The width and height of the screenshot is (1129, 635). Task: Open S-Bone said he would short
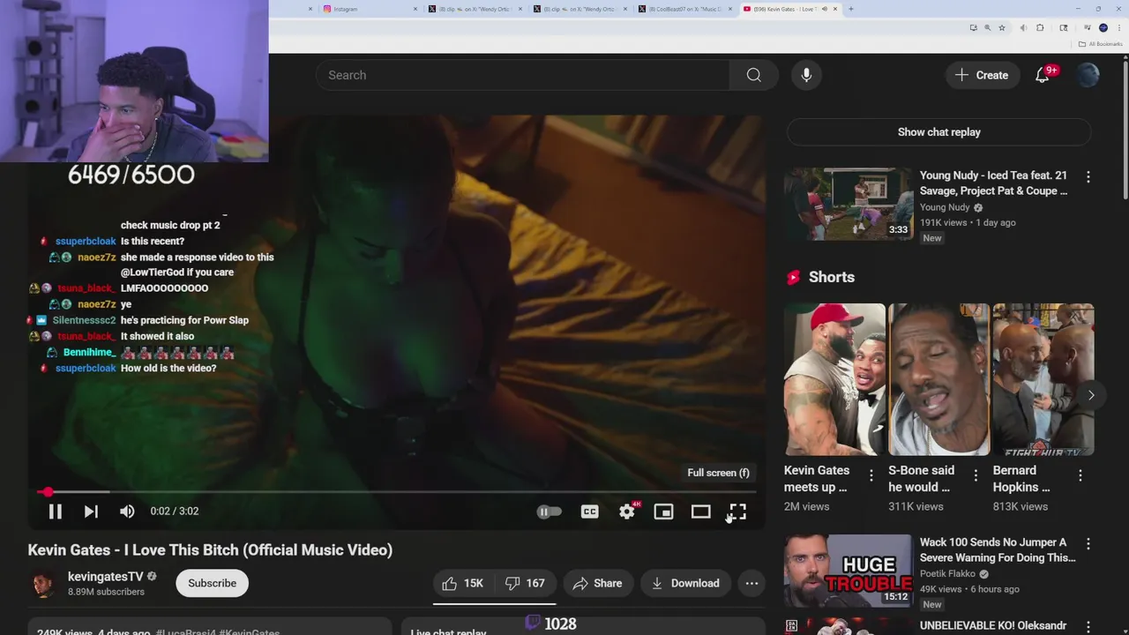(938, 379)
